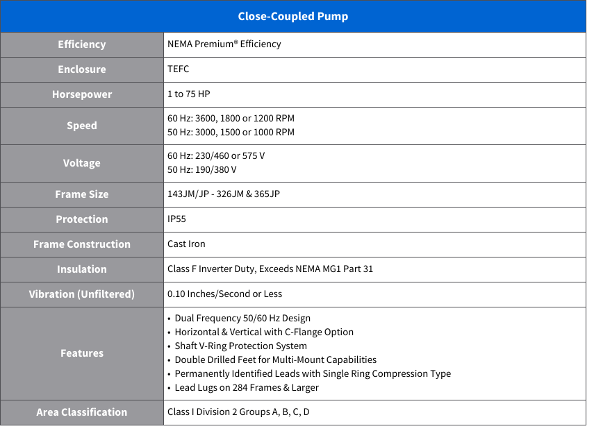Screen dimensions: 594x431
Task: Select the Insulation row label
Action: [82, 269]
